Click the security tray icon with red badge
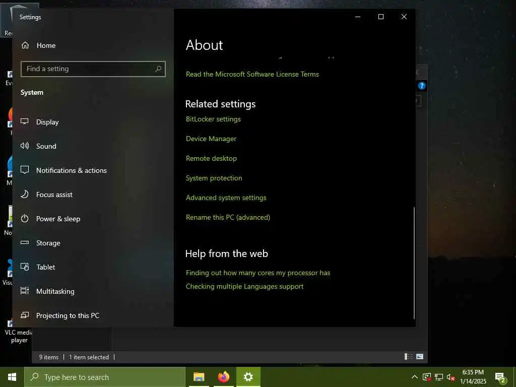The height and width of the screenshot is (387, 516). click(427, 377)
